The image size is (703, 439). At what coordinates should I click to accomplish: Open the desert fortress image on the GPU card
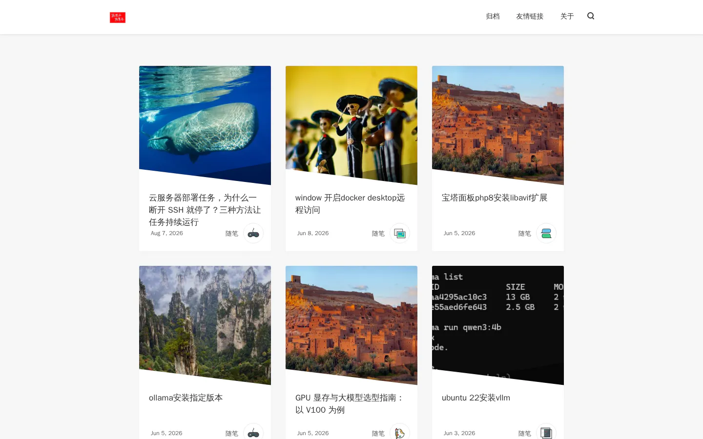coord(351,325)
